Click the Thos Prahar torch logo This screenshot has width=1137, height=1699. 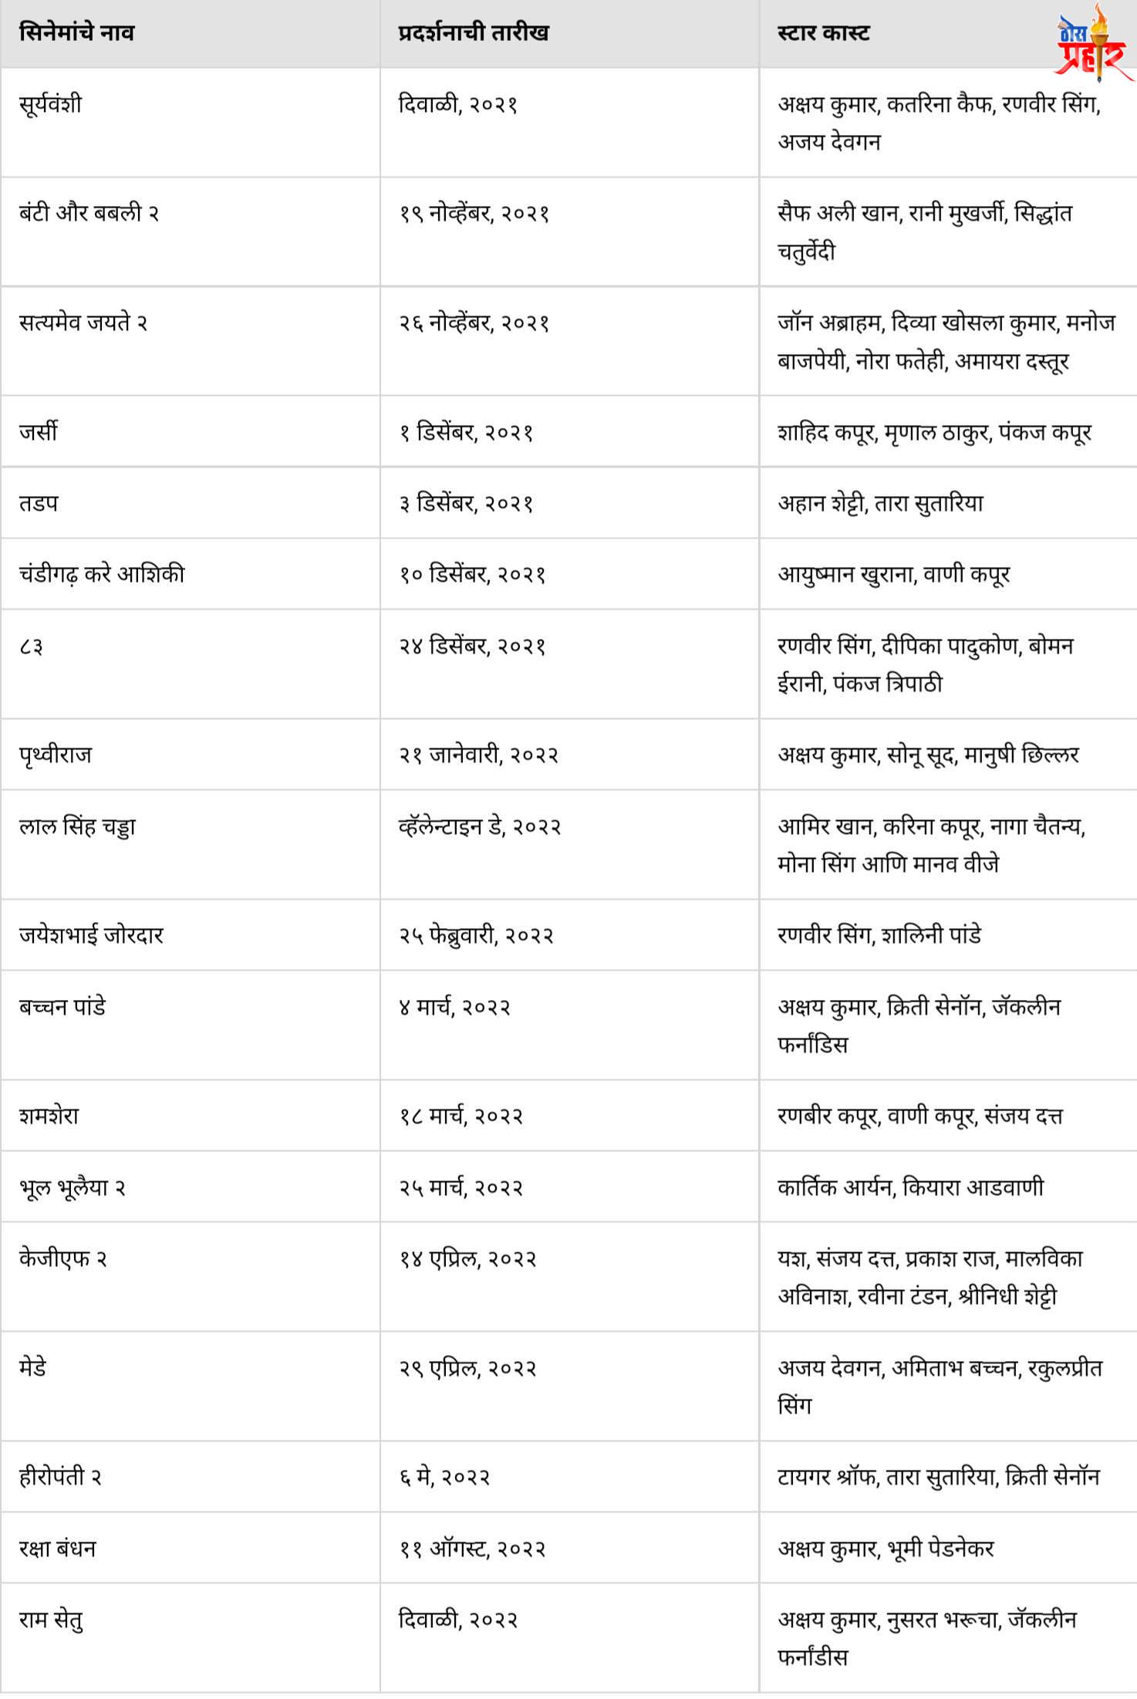pyautogui.click(x=1091, y=45)
